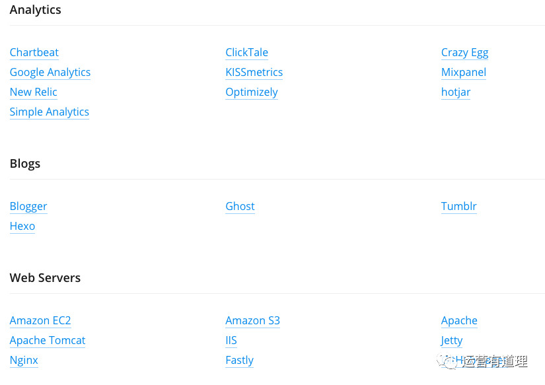The image size is (545, 385).
Task: Select the Optimizely link
Action: pos(251,92)
